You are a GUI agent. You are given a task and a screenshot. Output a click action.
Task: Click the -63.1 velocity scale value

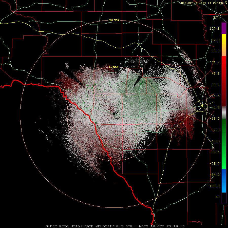coord(215,152)
